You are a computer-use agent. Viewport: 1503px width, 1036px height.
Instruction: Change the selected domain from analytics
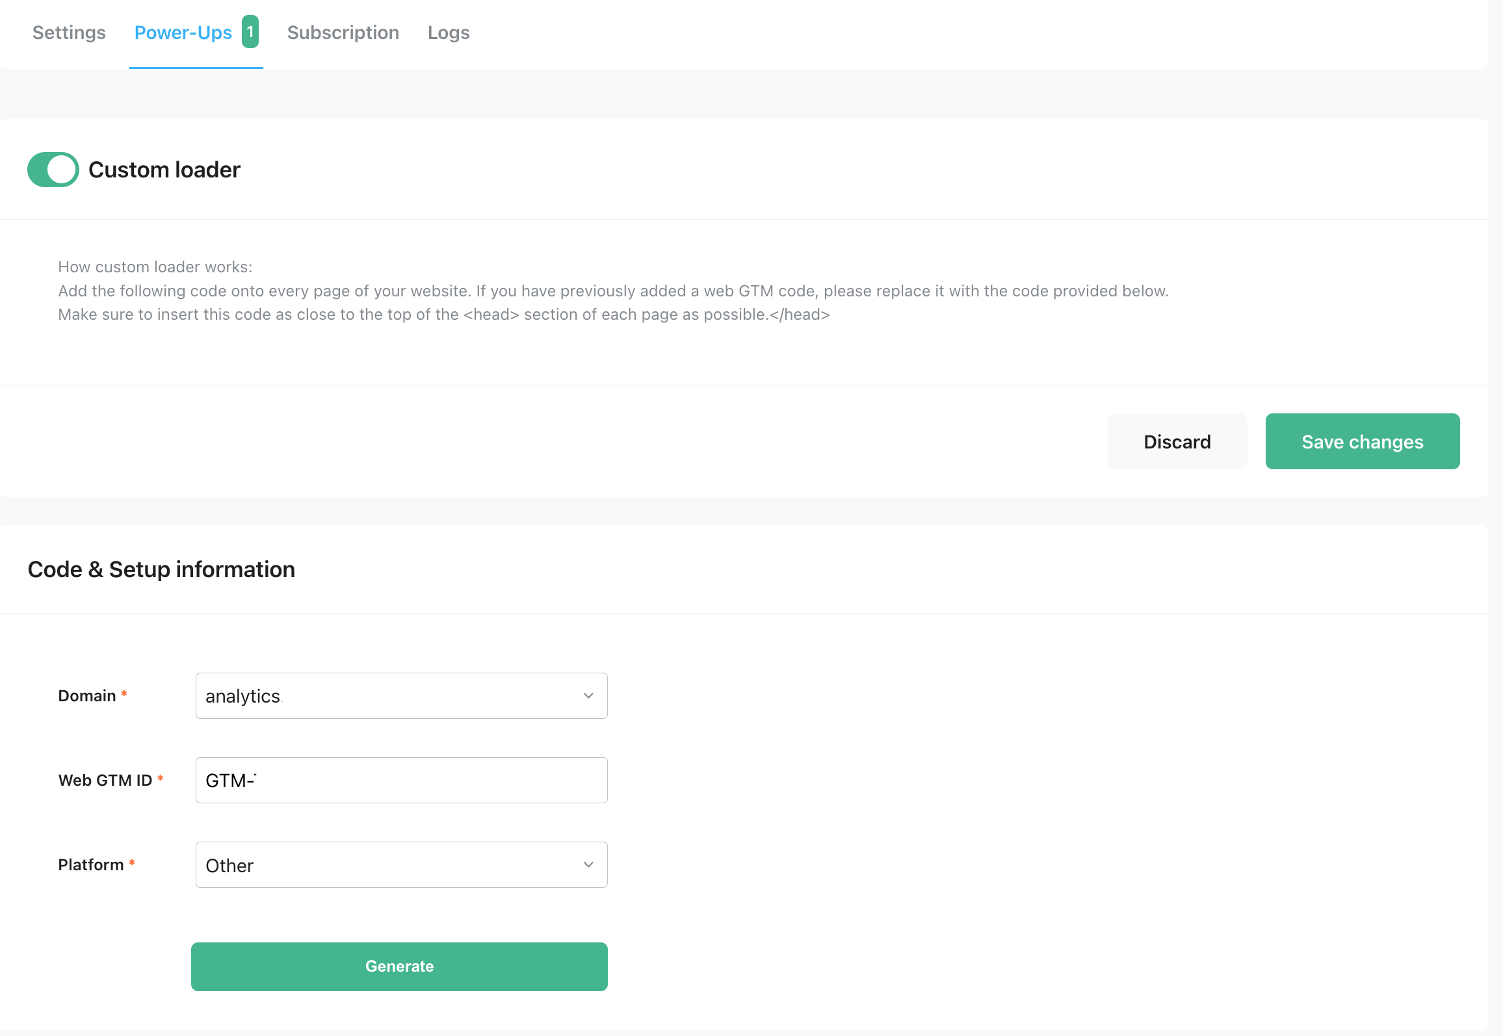point(400,695)
